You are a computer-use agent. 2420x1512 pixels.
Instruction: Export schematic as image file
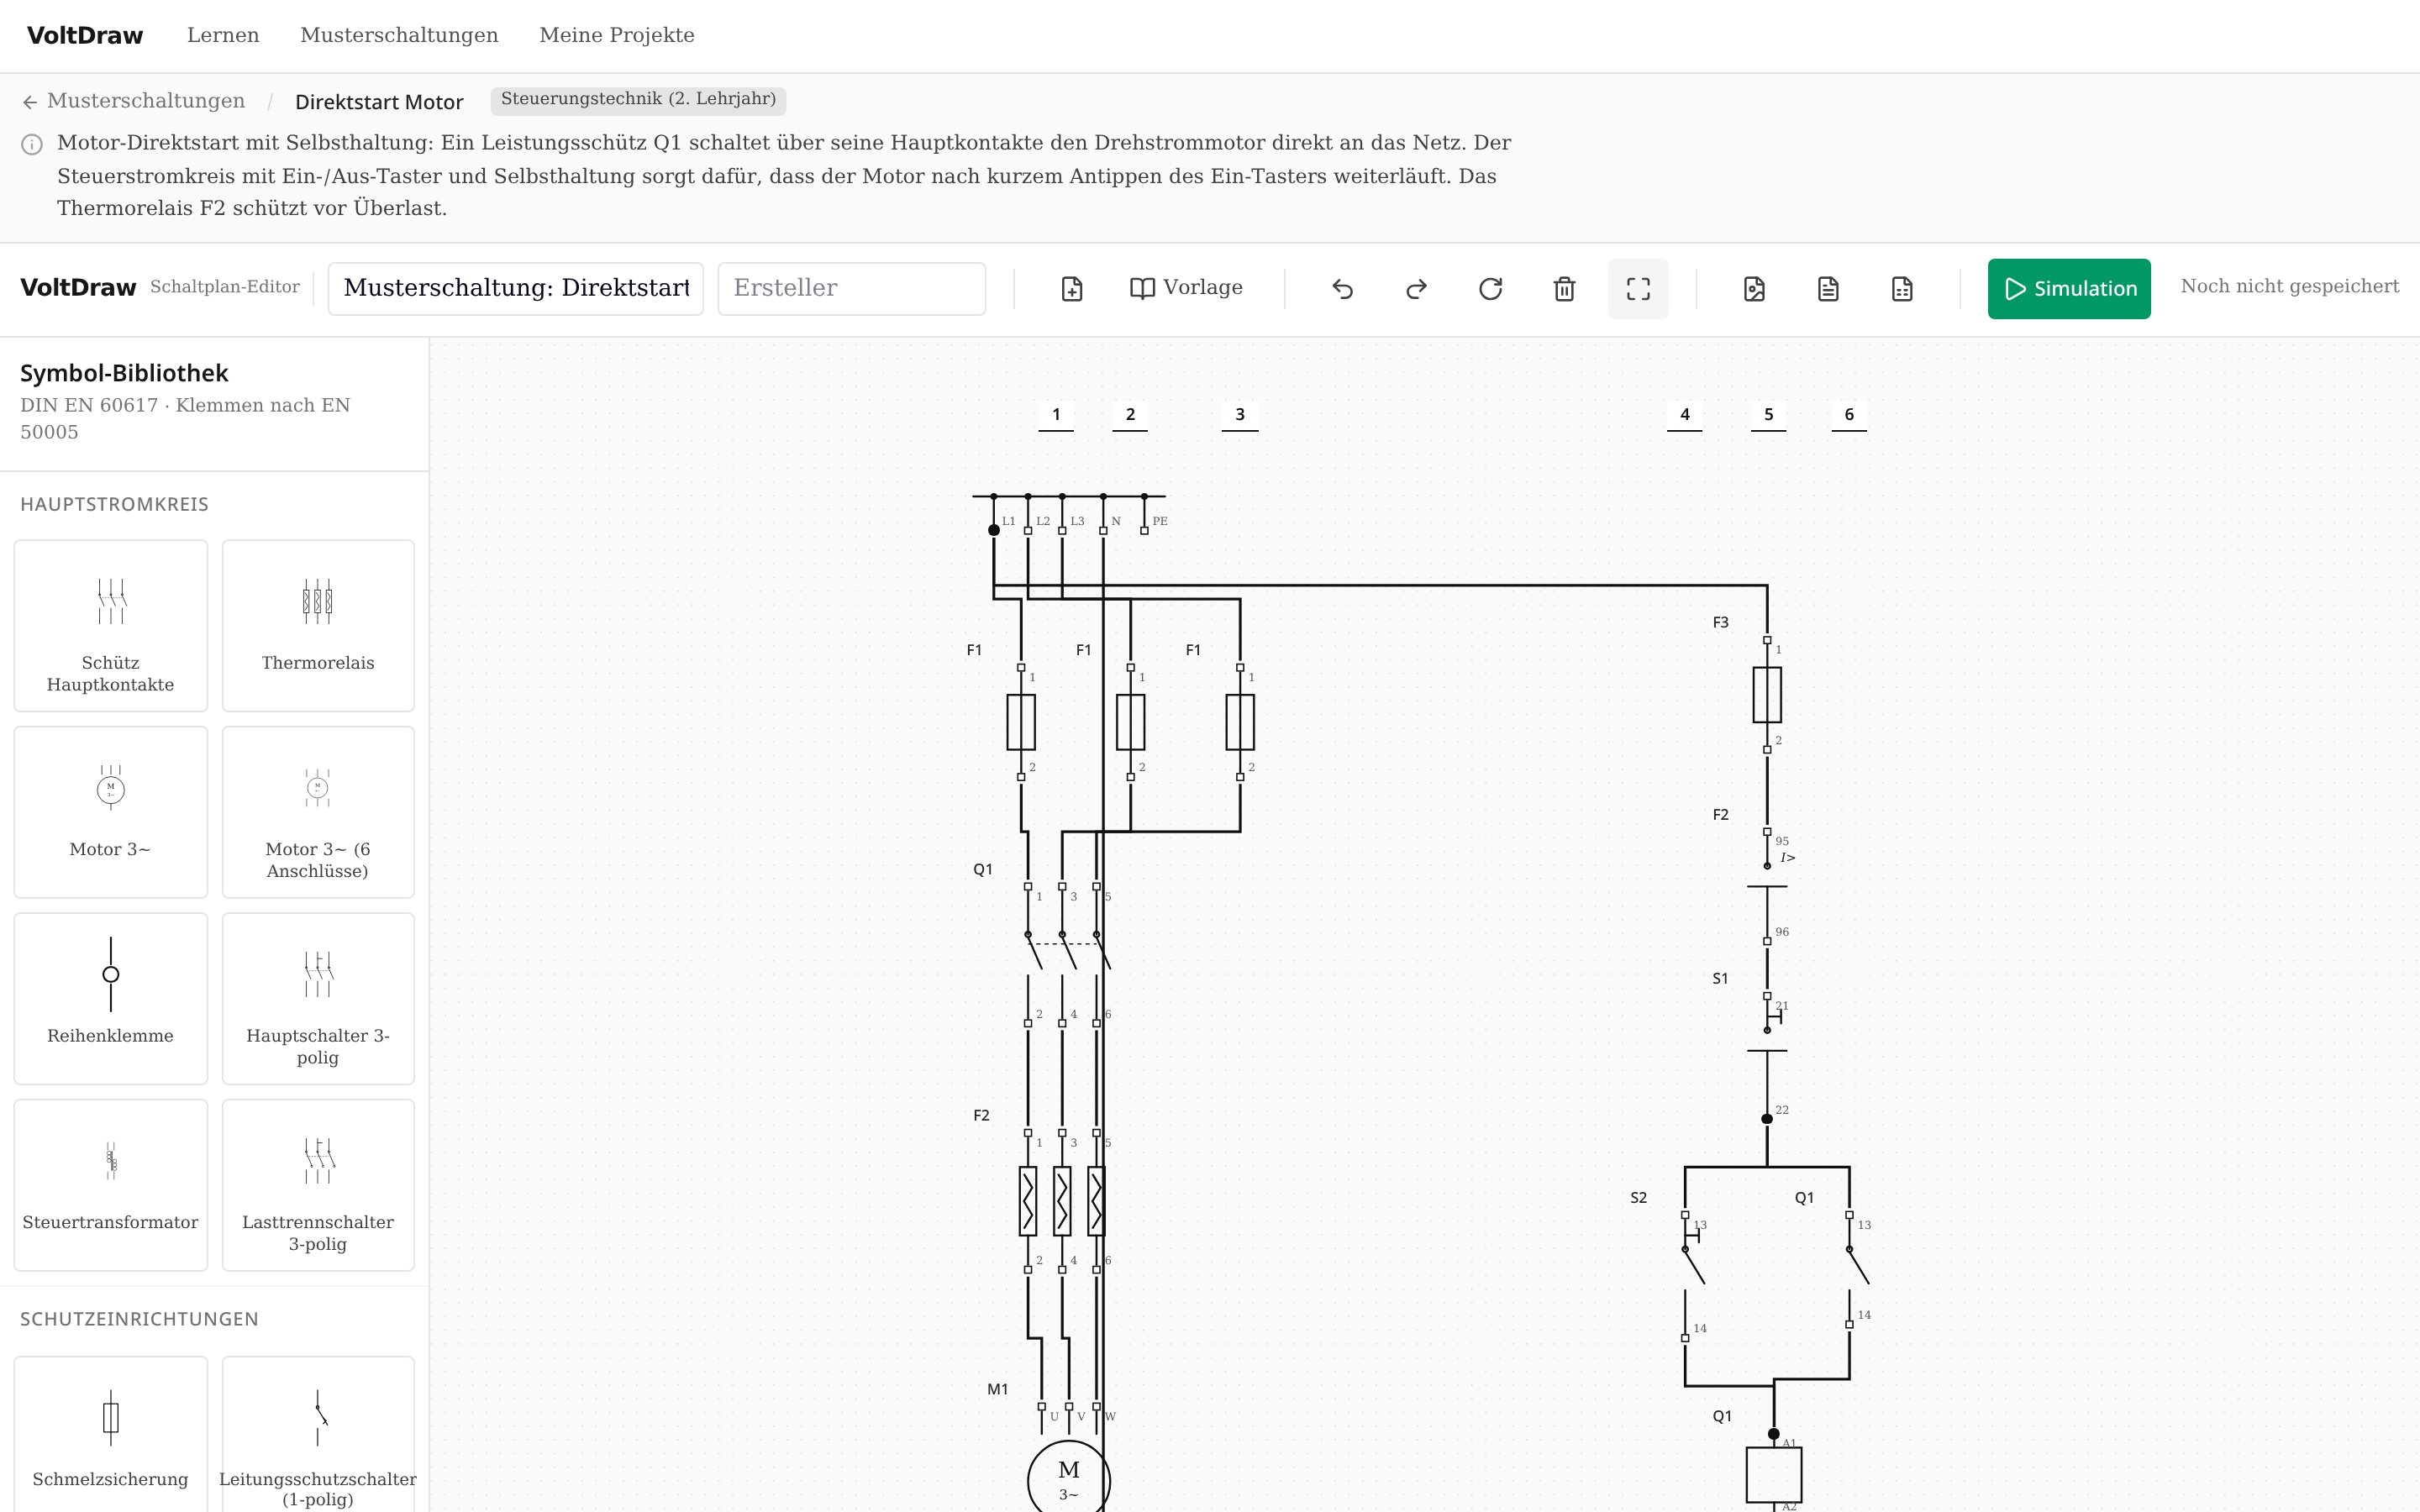(1754, 289)
